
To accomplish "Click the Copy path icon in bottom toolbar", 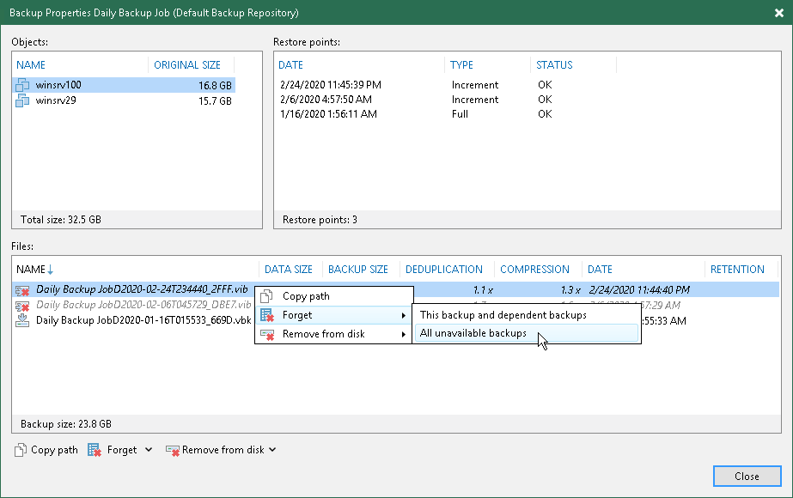I will [x=21, y=450].
